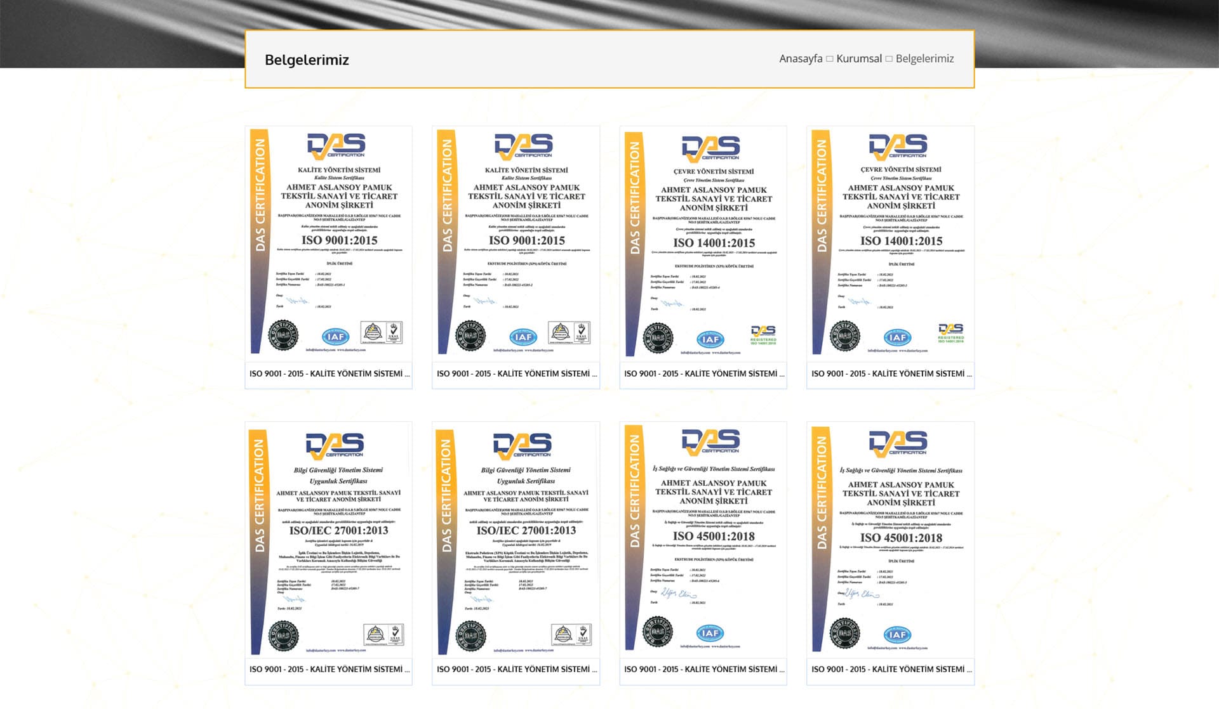
Task: Click caption under ISO 45001:2018 İplik certificate
Action: tap(891, 669)
